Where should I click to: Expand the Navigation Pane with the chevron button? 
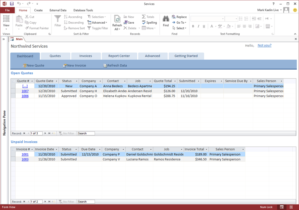[4, 39]
